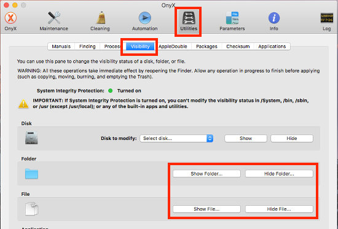
Task: Open the Log viewer
Action: 326,21
